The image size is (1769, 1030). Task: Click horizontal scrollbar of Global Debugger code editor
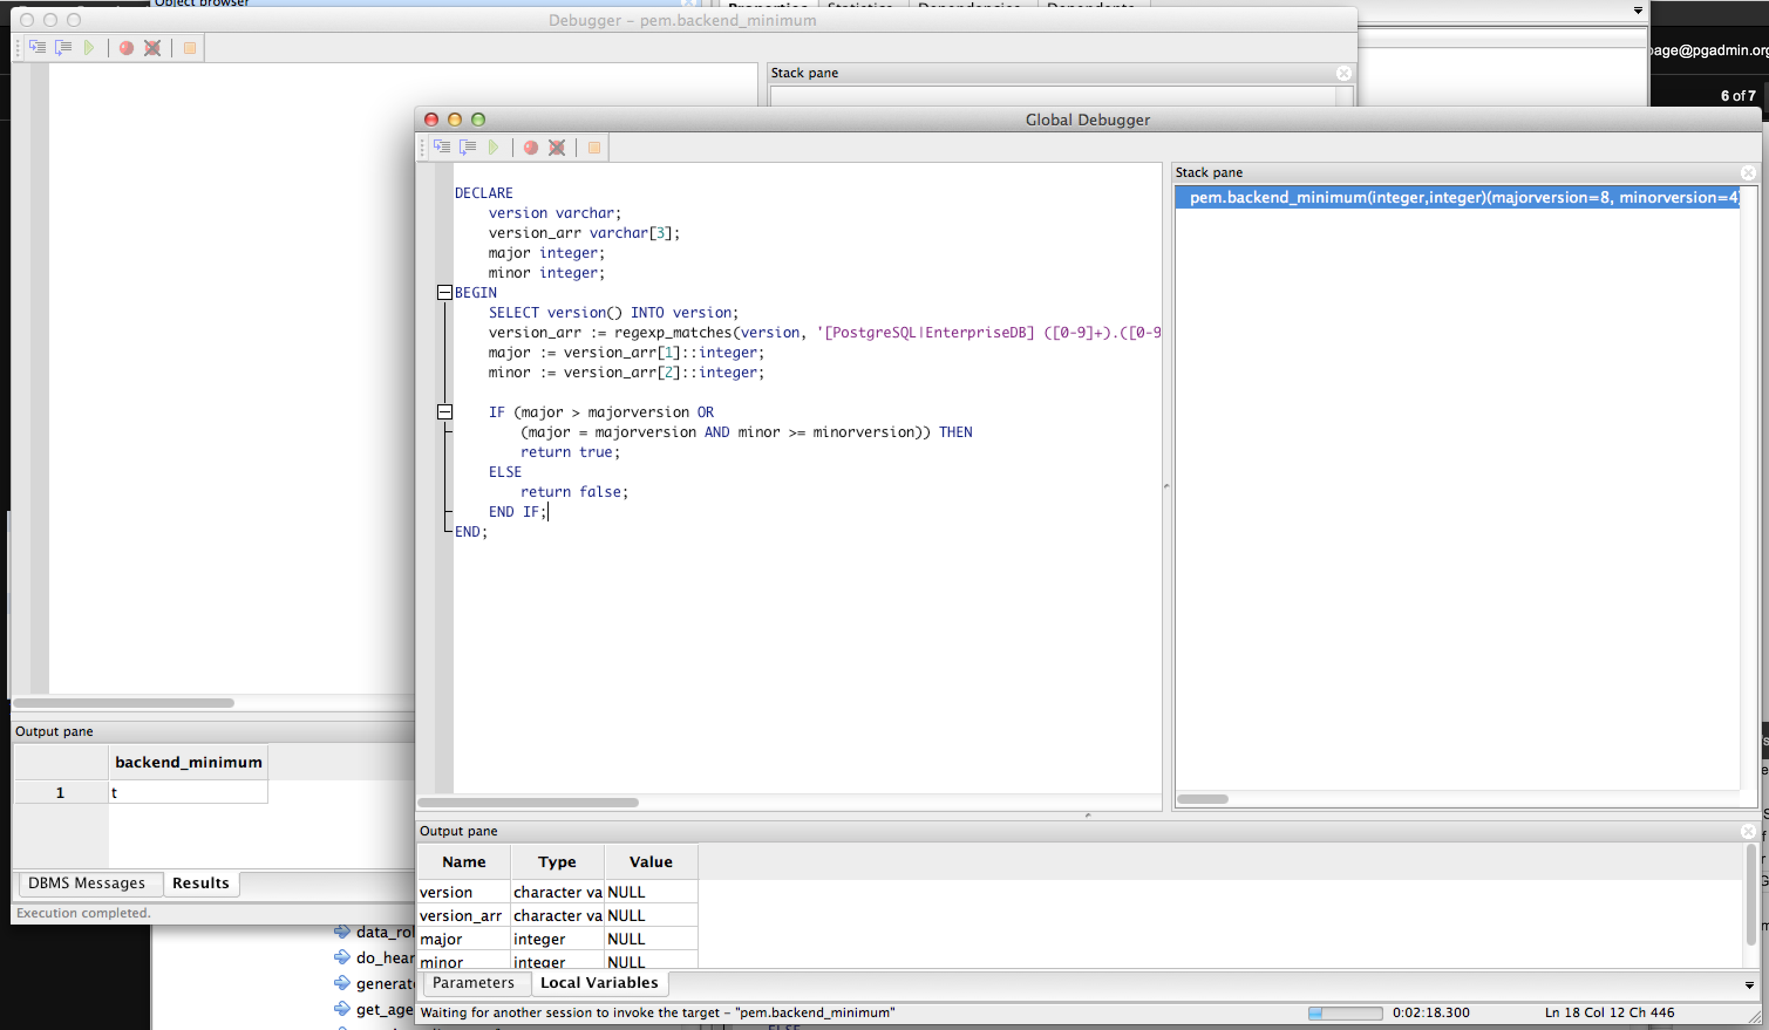[x=528, y=802]
